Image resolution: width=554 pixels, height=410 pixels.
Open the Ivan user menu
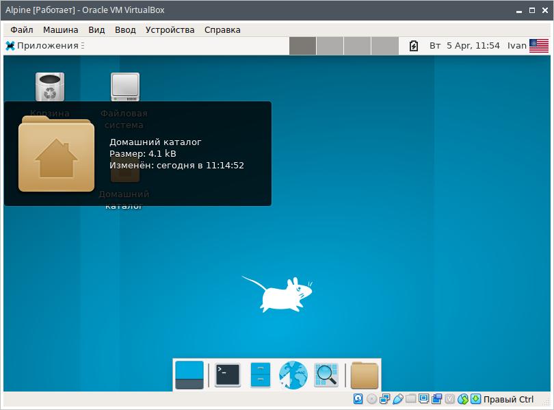point(516,46)
